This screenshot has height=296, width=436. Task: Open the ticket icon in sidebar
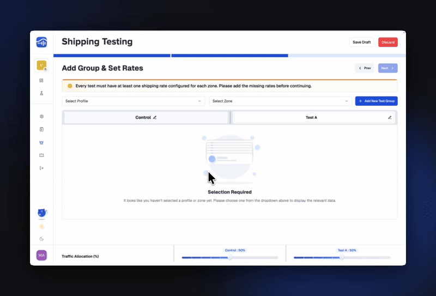[41, 155]
